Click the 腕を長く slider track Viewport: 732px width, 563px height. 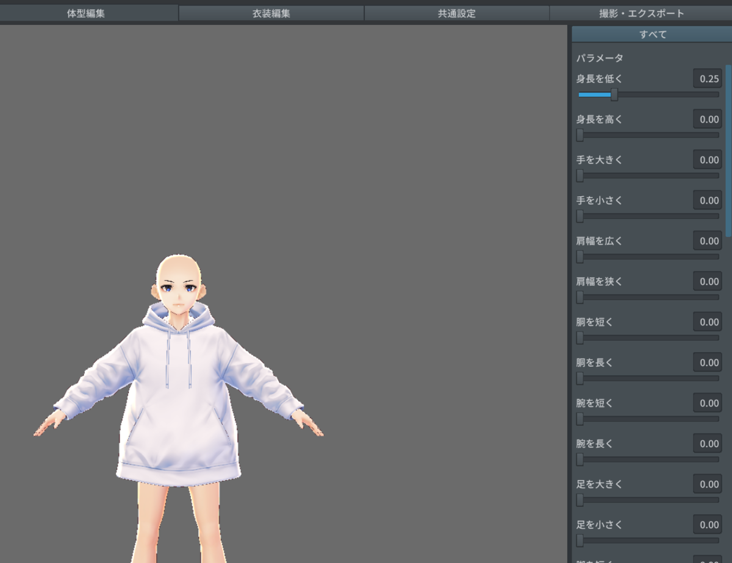648,459
